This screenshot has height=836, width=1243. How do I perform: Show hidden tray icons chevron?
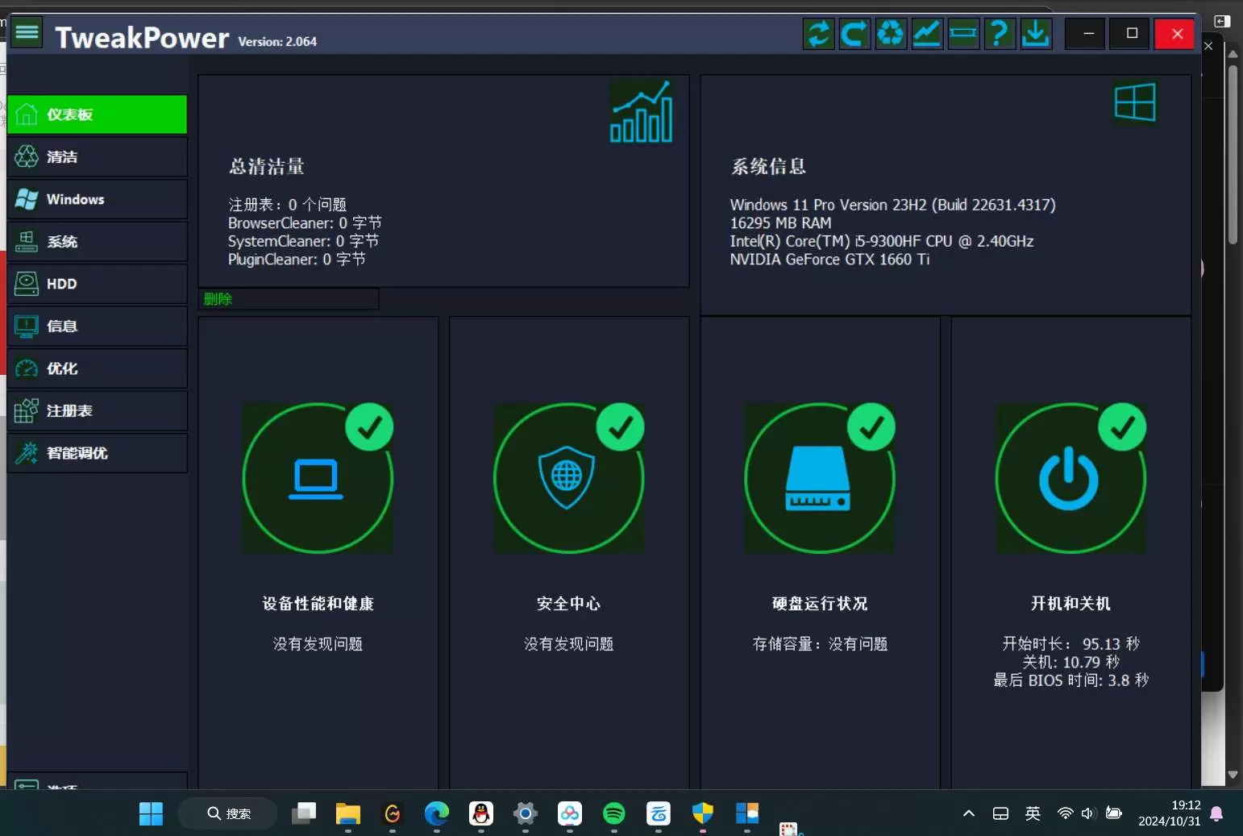(969, 813)
